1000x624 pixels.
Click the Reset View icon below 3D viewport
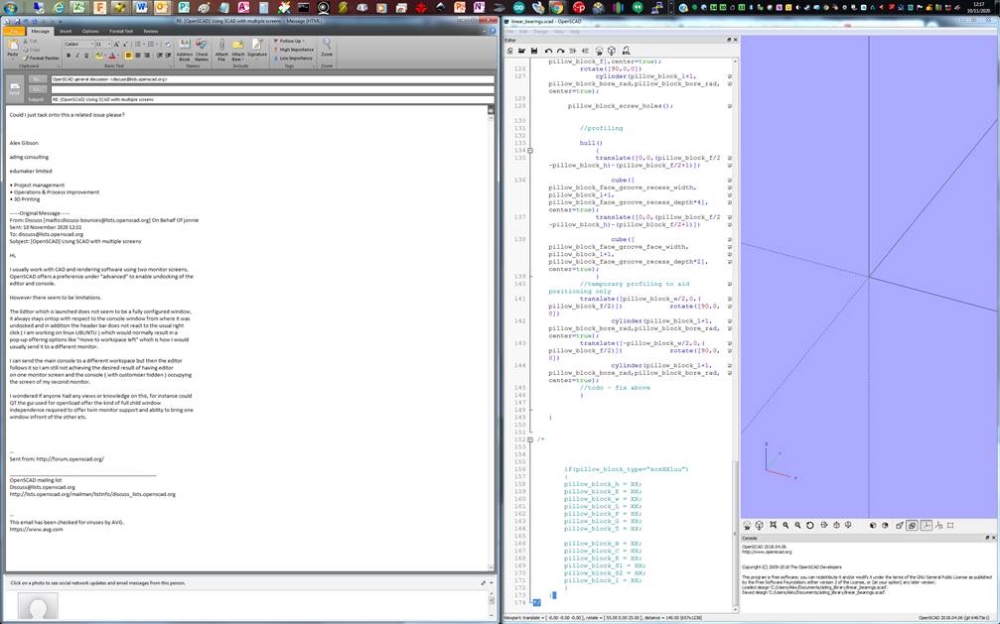pyautogui.click(x=809, y=526)
